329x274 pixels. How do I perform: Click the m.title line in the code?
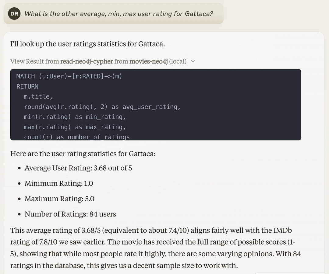38,97
